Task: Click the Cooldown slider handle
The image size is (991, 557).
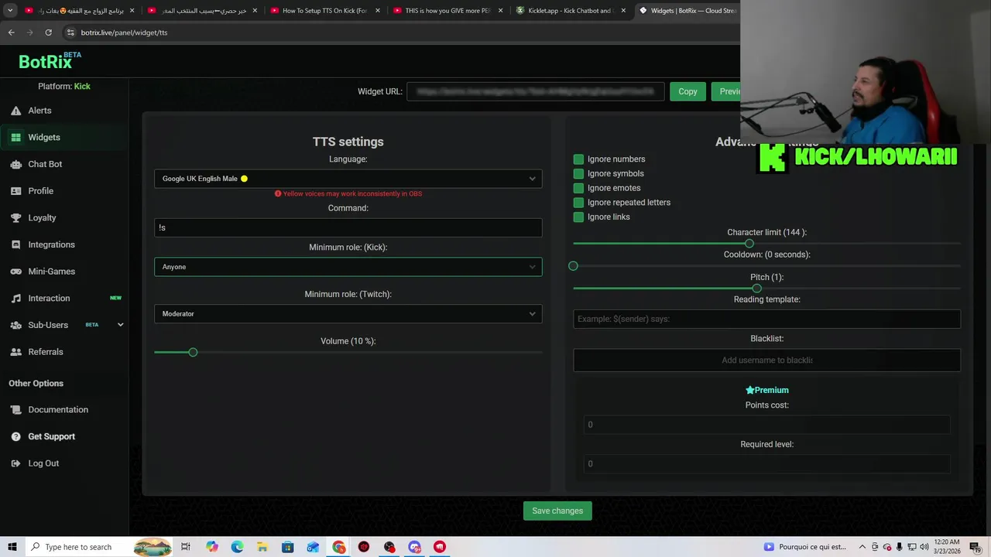Action: click(x=573, y=266)
